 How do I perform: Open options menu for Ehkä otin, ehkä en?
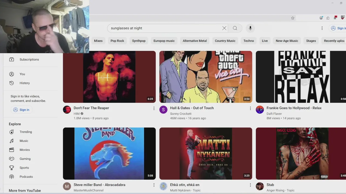[250, 185]
